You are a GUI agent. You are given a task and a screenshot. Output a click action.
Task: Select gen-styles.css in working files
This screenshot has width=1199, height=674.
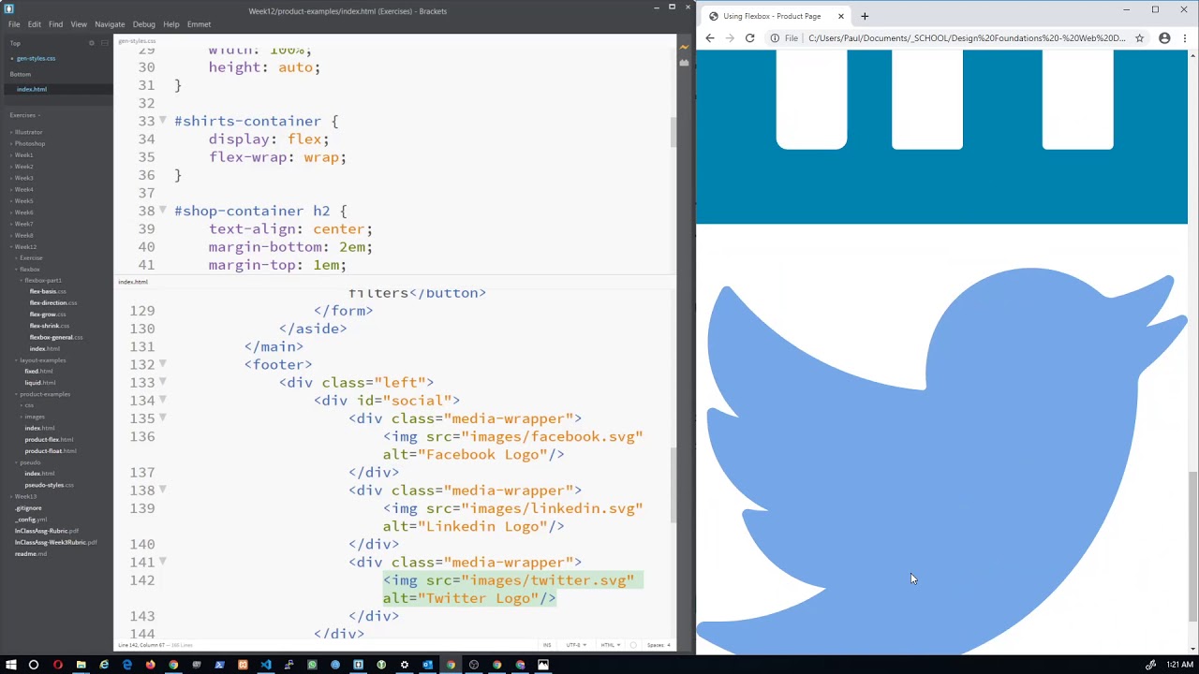pyautogui.click(x=36, y=58)
